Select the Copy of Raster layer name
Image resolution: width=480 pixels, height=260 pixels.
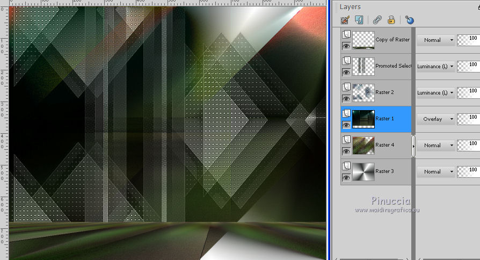click(x=392, y=40)
